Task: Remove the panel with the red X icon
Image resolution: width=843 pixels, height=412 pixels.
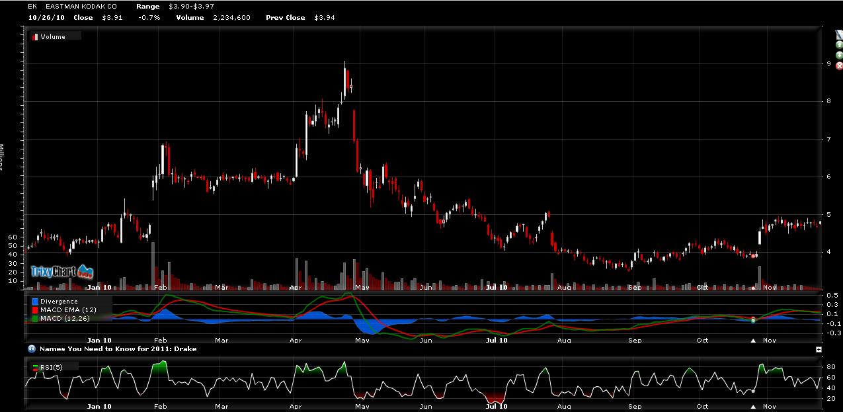Action: pyautogui.click(x=840, y=66)
